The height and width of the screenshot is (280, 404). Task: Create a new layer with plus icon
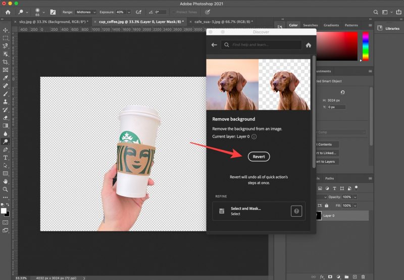[355, 276]
